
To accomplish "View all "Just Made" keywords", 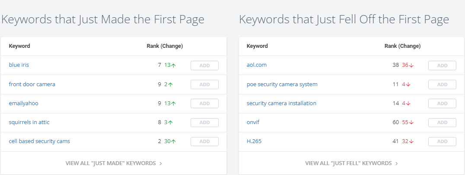I will pos(114,163).
